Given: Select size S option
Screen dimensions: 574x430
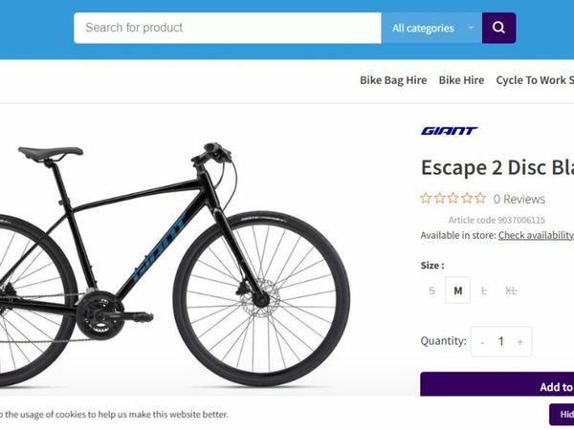Looking at the screenshot, I should (x=431, y=290).
